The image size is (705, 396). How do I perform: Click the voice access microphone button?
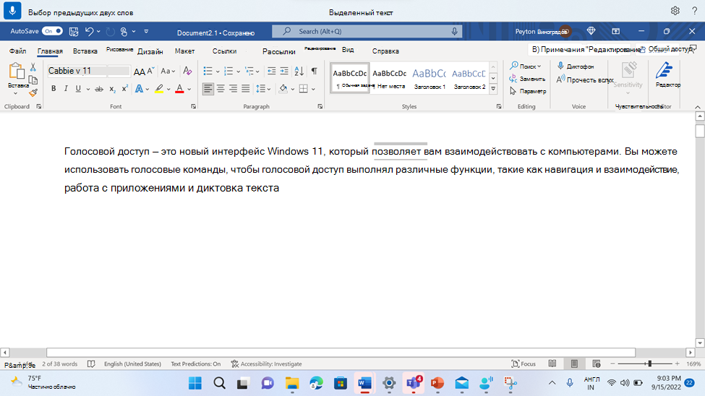[x=12, y=11]
